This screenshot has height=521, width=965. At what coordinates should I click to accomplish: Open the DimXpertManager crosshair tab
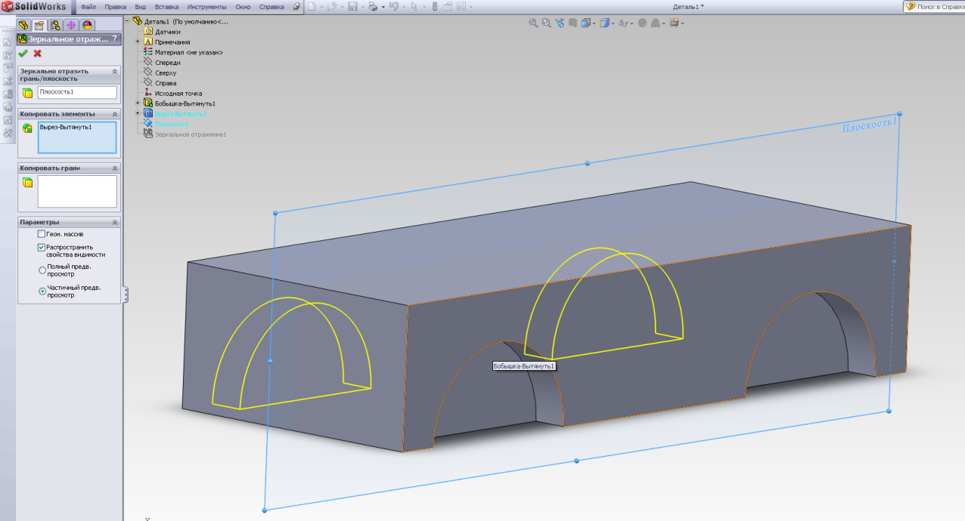71,25
